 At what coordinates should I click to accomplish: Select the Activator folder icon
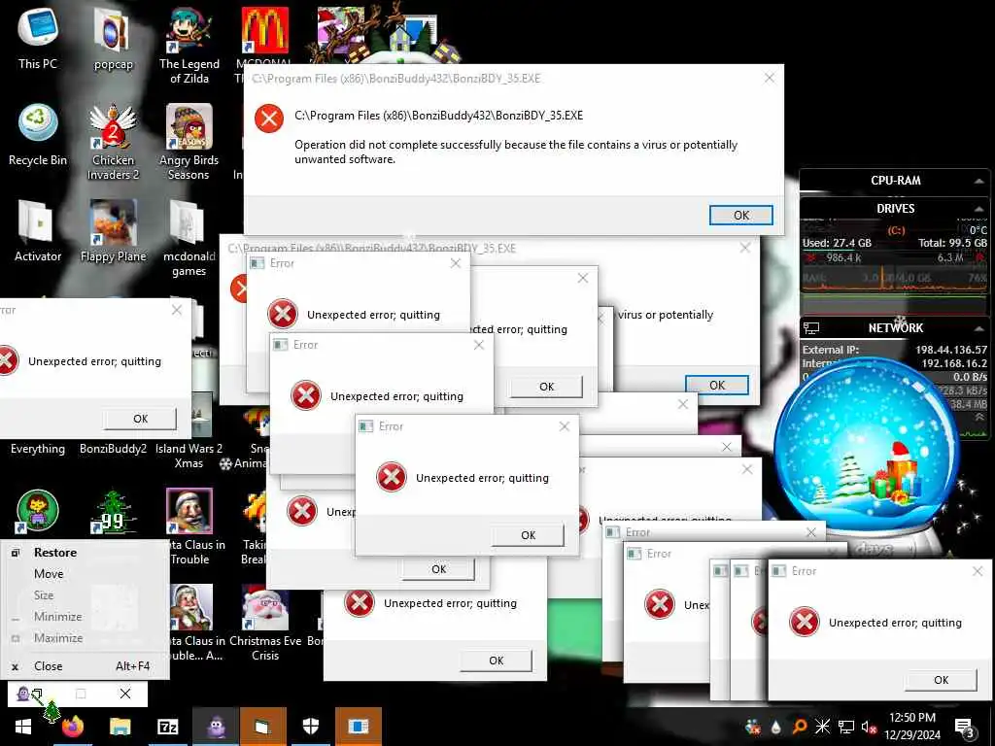(38, 231)
